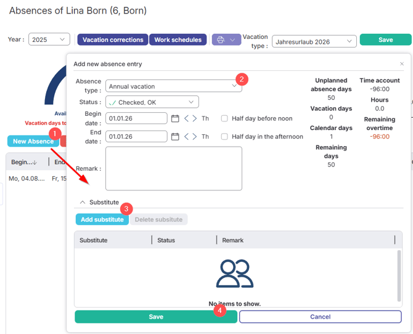Open the End date calendar picker icon

(175, 137)
